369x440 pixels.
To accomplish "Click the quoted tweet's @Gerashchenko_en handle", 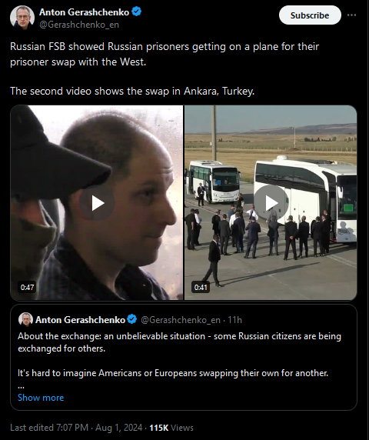I will (x=181, y=320).
